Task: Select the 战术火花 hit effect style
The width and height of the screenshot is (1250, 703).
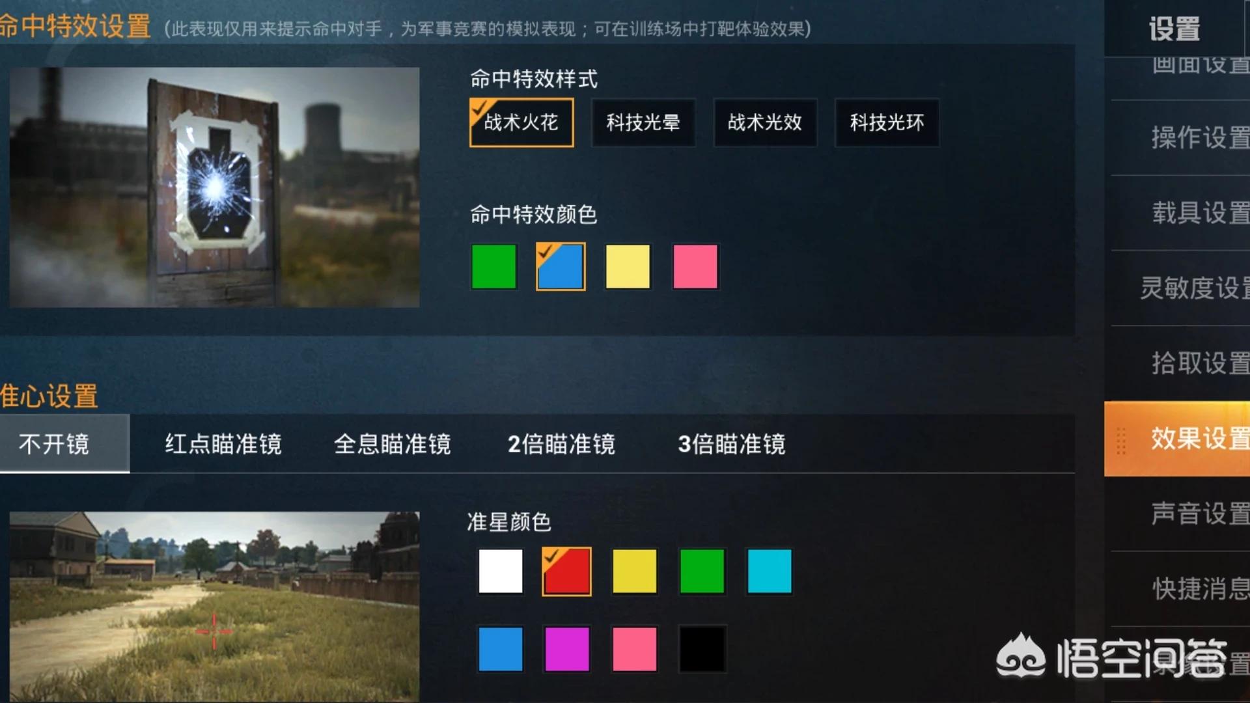Action: [x=521, y=122]
